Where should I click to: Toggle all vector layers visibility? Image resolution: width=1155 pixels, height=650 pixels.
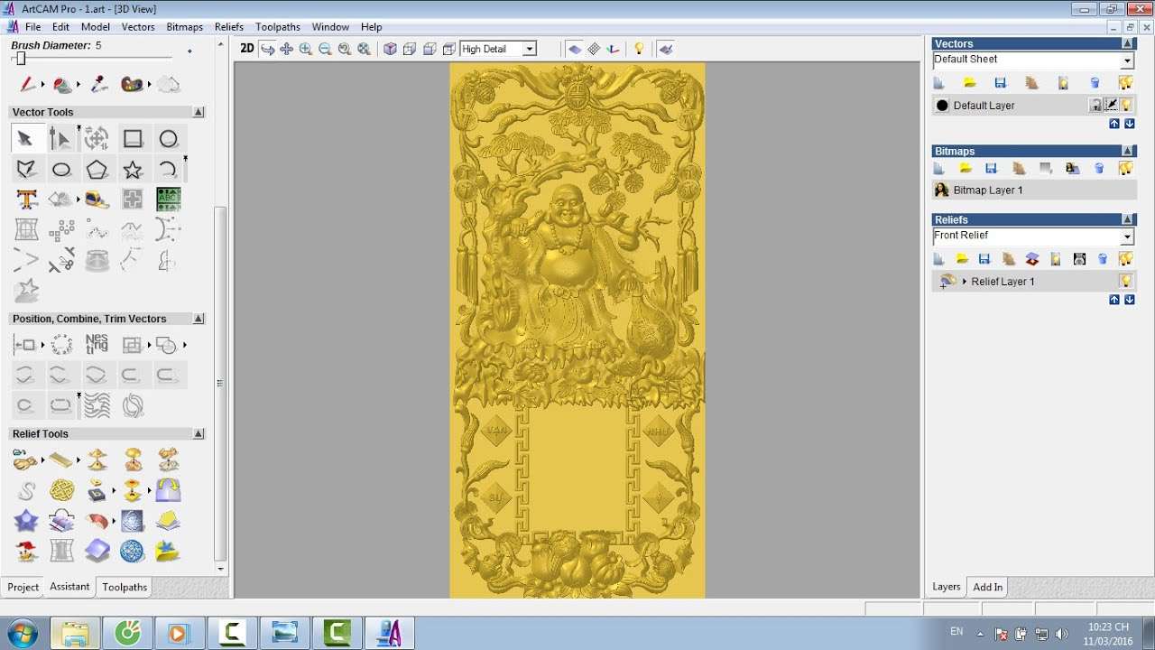(1125, 82)
